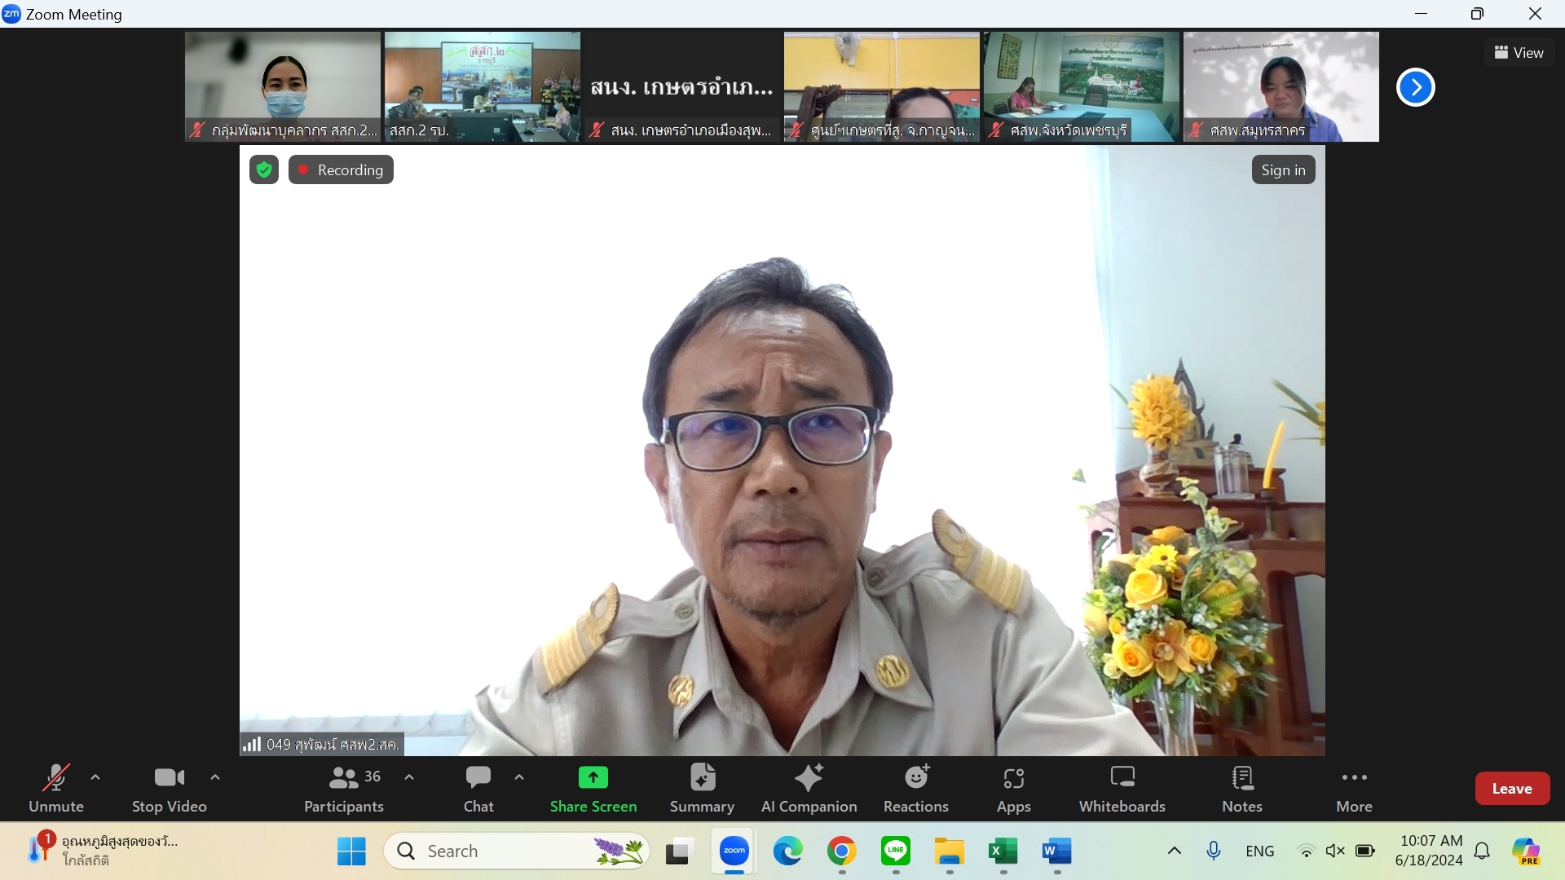Viewport: 1565px width, 880px height.
Task: Show next participants with blue arrow
Action: pos(1415,87)
